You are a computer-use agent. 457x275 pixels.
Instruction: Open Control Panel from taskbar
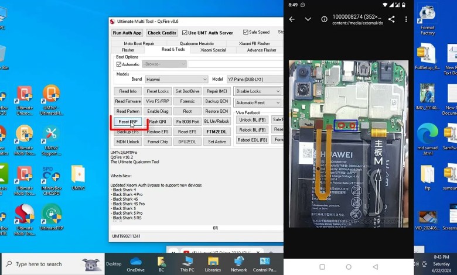click(264, 264)
